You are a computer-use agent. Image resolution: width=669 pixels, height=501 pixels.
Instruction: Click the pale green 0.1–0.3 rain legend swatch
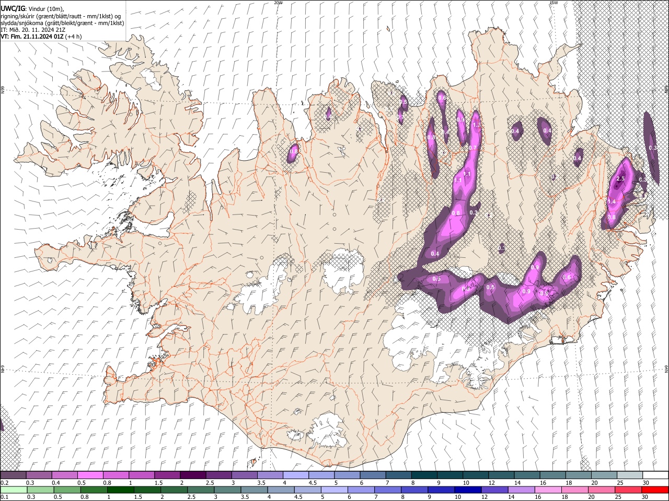tap(14, 490)
